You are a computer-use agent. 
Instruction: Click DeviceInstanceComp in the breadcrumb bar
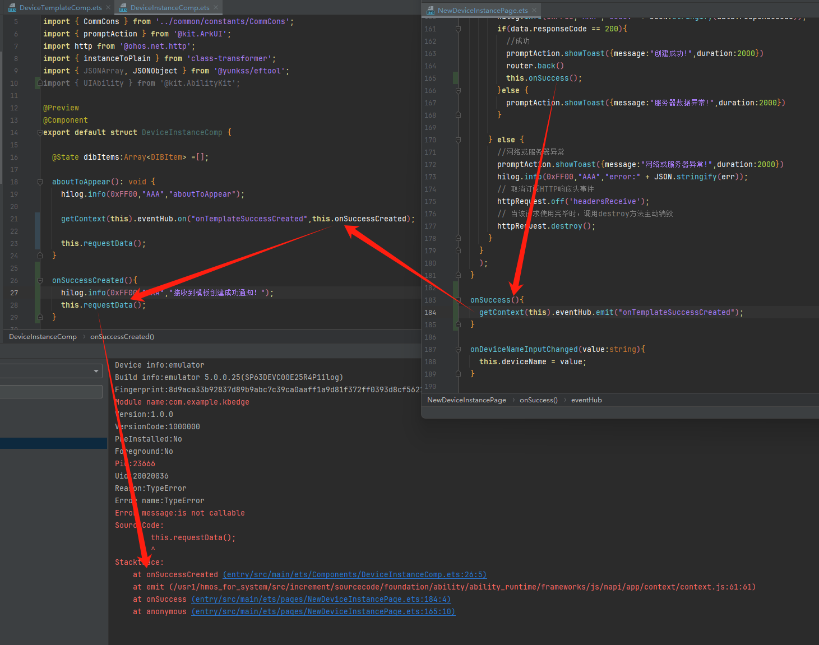43,337
